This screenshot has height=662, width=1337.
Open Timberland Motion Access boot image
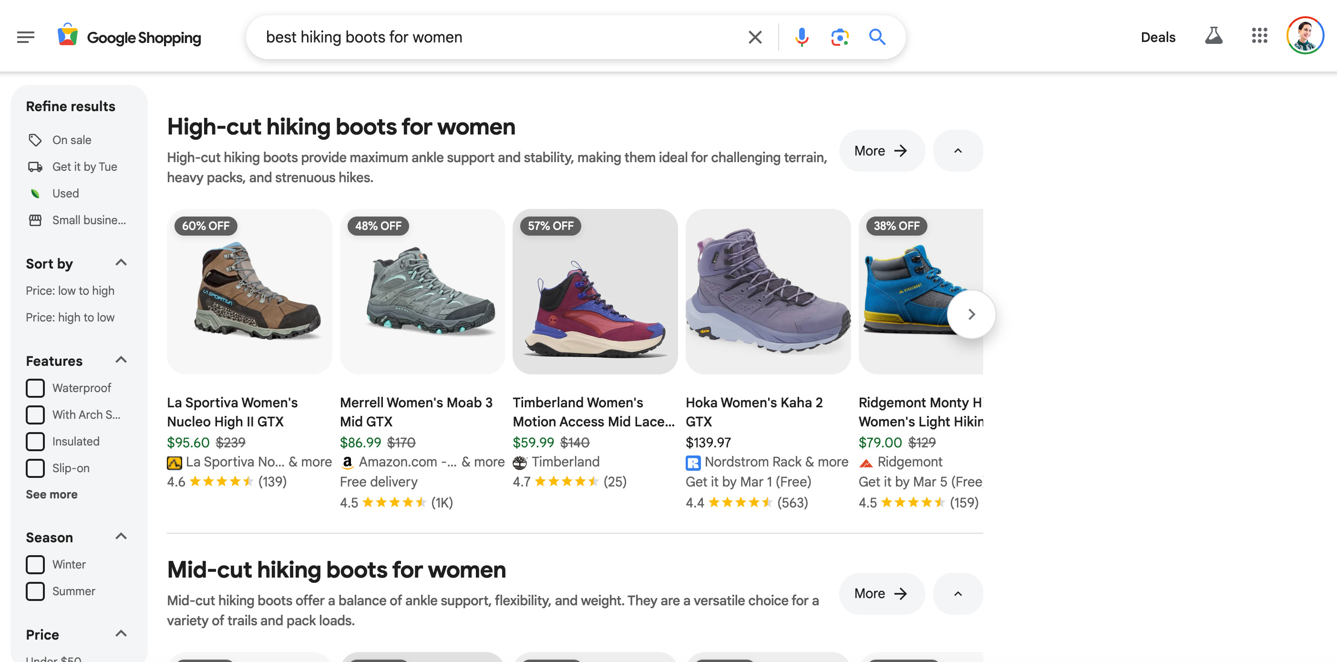(595, 291)
